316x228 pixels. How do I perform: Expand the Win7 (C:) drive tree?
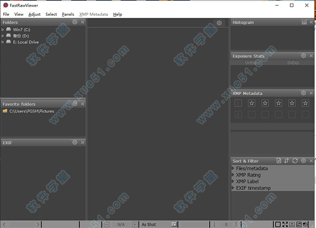pos(3,29)
